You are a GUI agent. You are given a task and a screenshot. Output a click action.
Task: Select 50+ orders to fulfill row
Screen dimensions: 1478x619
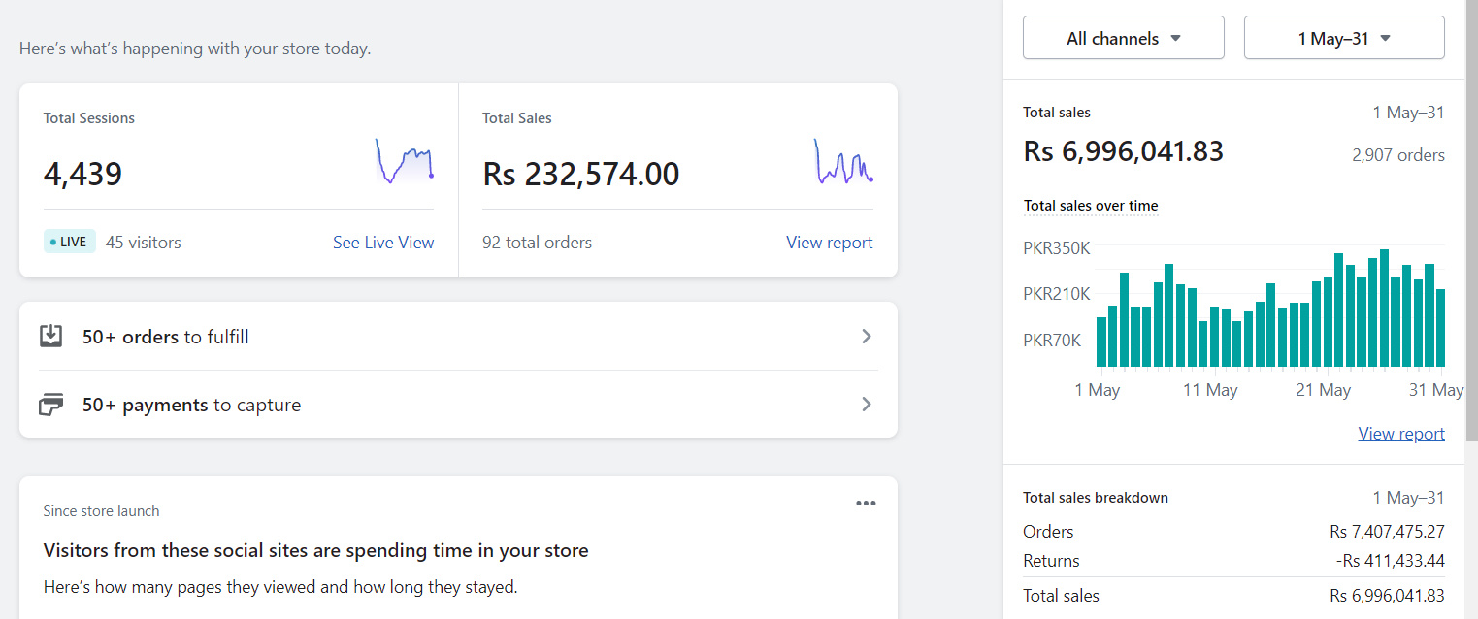458,337
